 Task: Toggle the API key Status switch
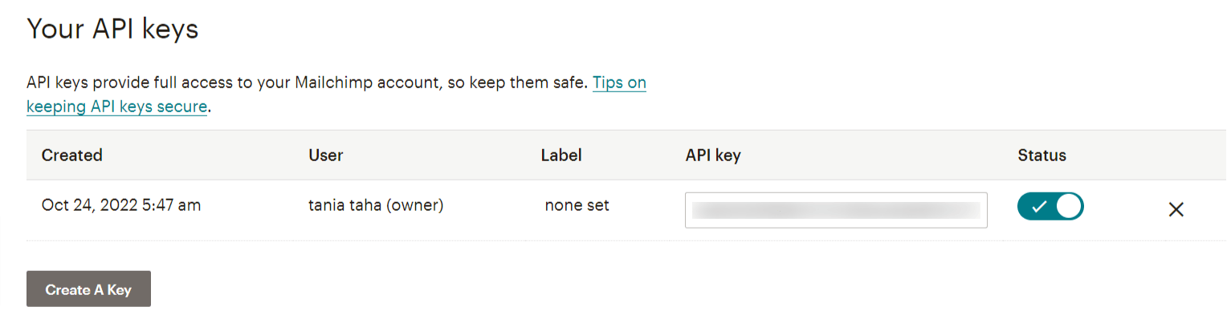[1050, 207]
